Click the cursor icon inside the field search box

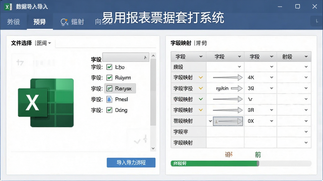[x=145, y=58]
